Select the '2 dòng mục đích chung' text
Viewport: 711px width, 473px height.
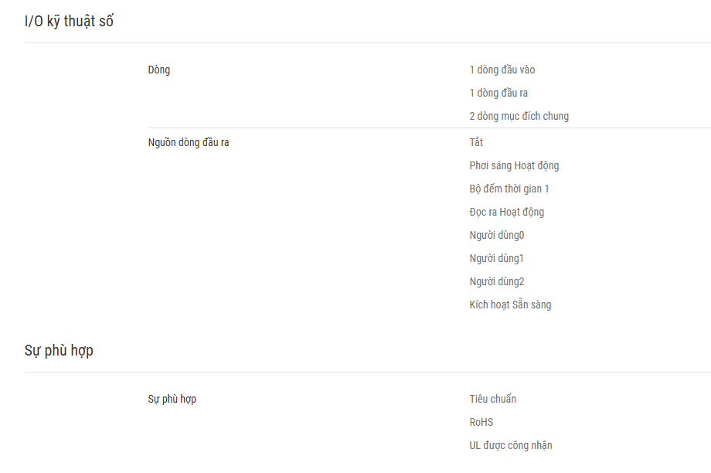coord(519,117)
